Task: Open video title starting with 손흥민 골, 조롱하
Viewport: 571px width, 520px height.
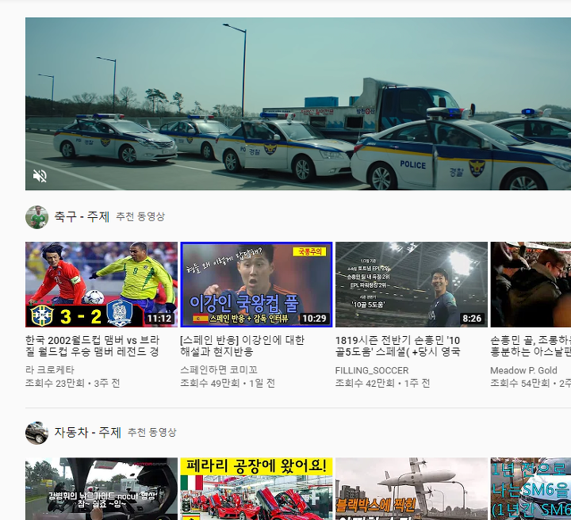Action: click(531, 346)
